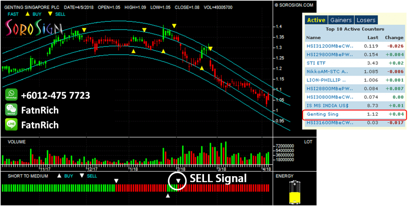Click the DATE=4/5/2018 label

pos(79,8)
